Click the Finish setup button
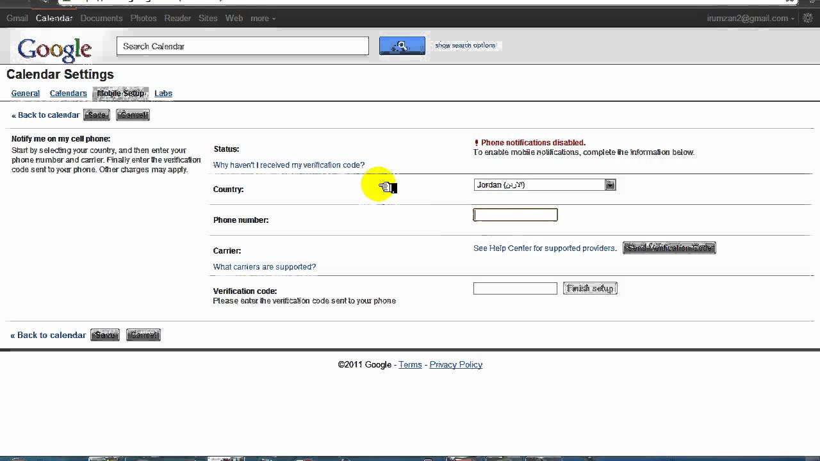Screen dimensions: 820x461 click(590, 289)
